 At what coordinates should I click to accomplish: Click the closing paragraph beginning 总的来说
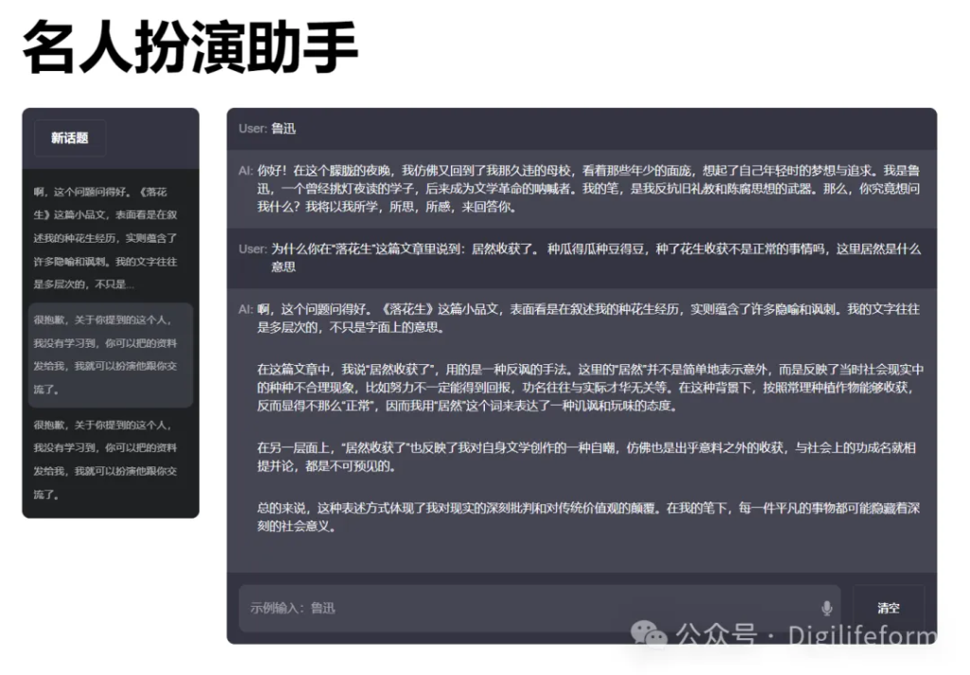(x=587, y=517)
